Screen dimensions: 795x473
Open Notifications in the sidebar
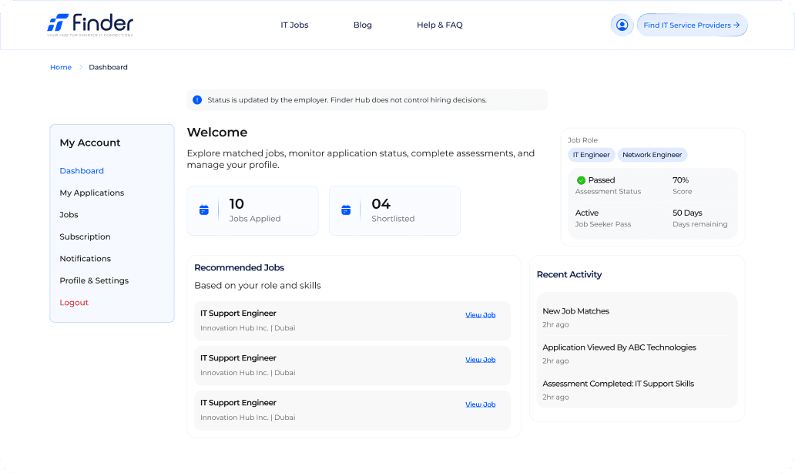click(x=86, y=259)
